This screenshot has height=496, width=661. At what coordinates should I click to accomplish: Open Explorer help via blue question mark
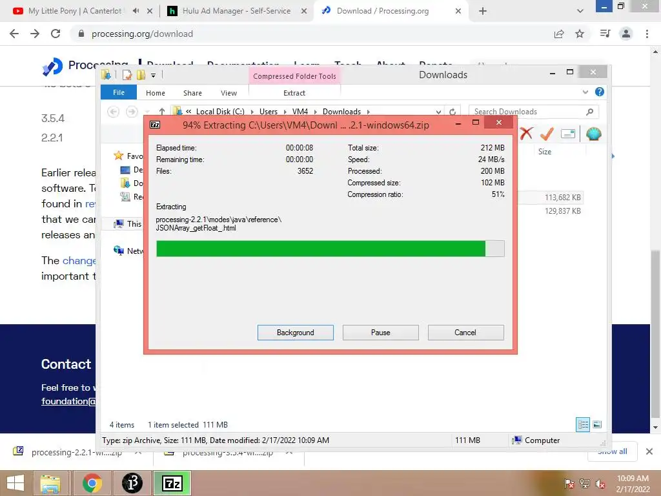coord(600,92)
